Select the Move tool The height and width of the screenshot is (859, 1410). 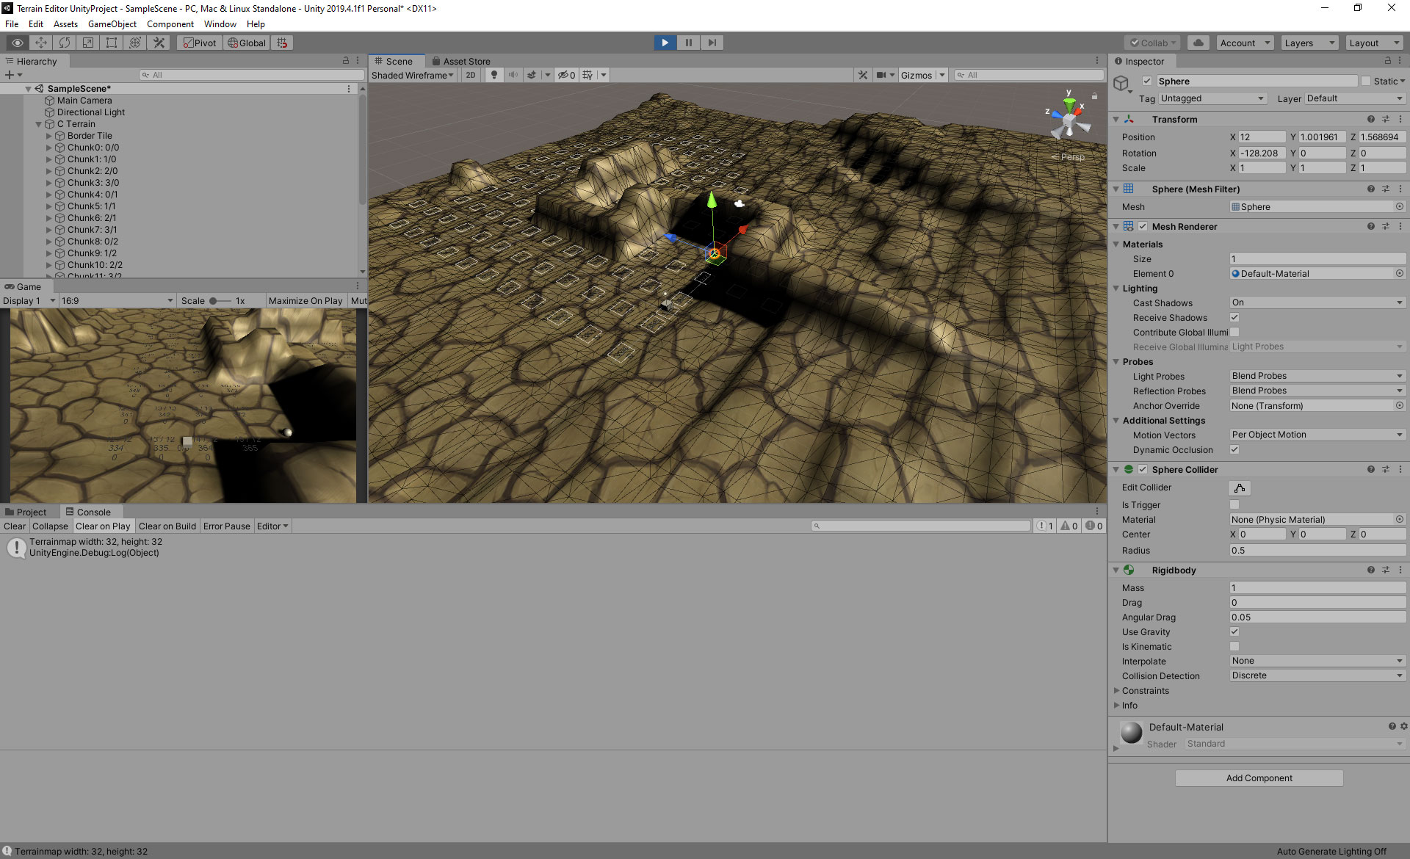(x=41, y=43)
